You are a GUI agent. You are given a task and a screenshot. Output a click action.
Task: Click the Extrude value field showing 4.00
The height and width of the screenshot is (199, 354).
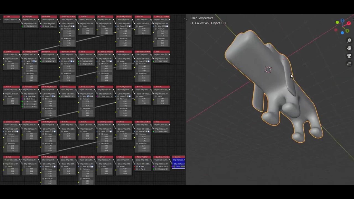(x=144, y=31)
